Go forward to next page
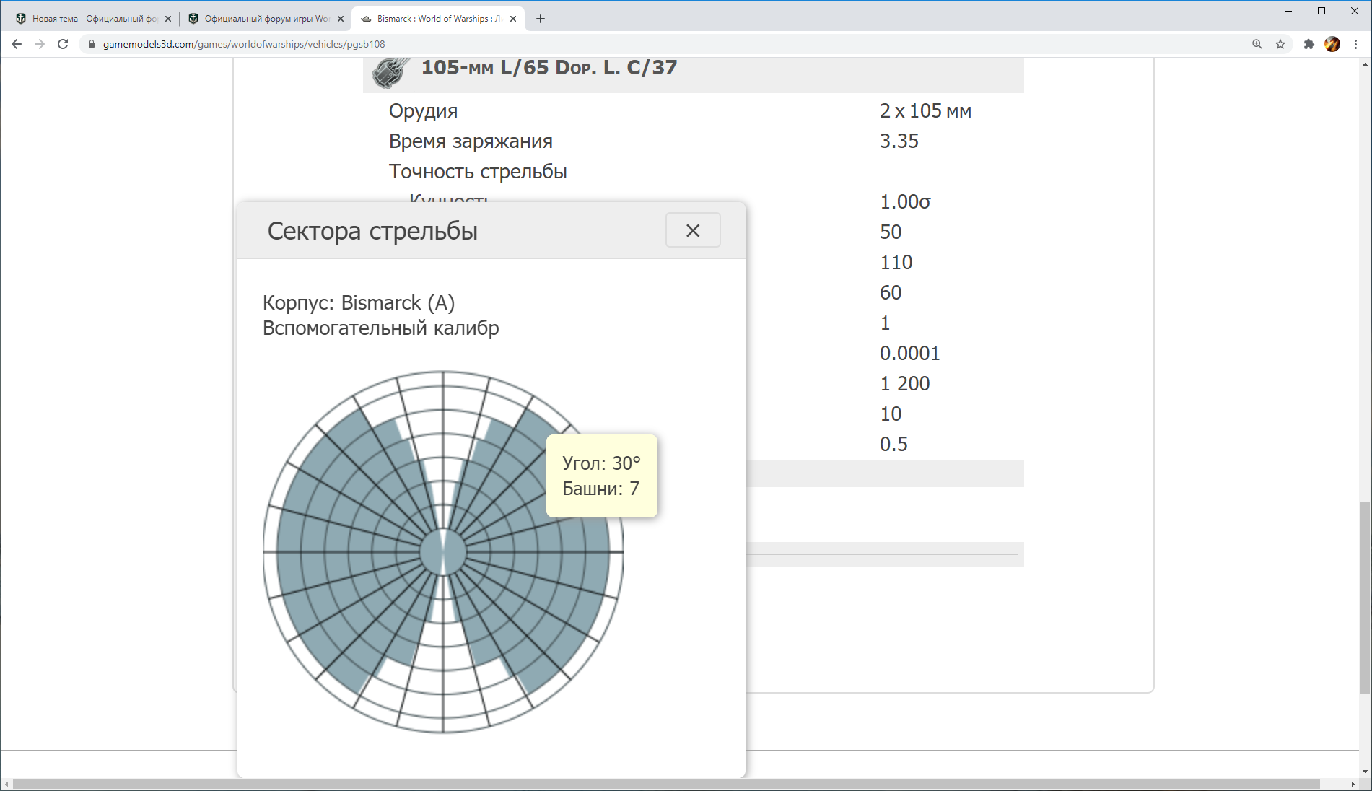The height and width of the screenshot is (791, 1372). tap(40, 44)
